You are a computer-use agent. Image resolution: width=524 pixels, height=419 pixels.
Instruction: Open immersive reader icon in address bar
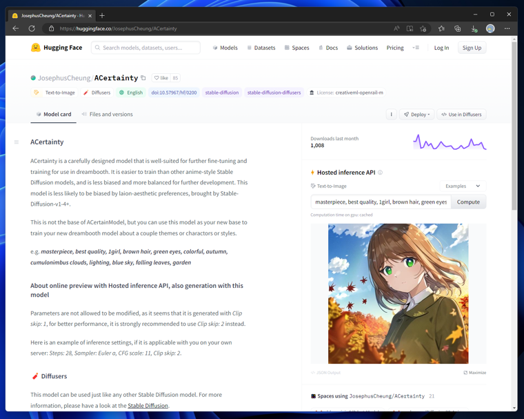pos(410,28)
